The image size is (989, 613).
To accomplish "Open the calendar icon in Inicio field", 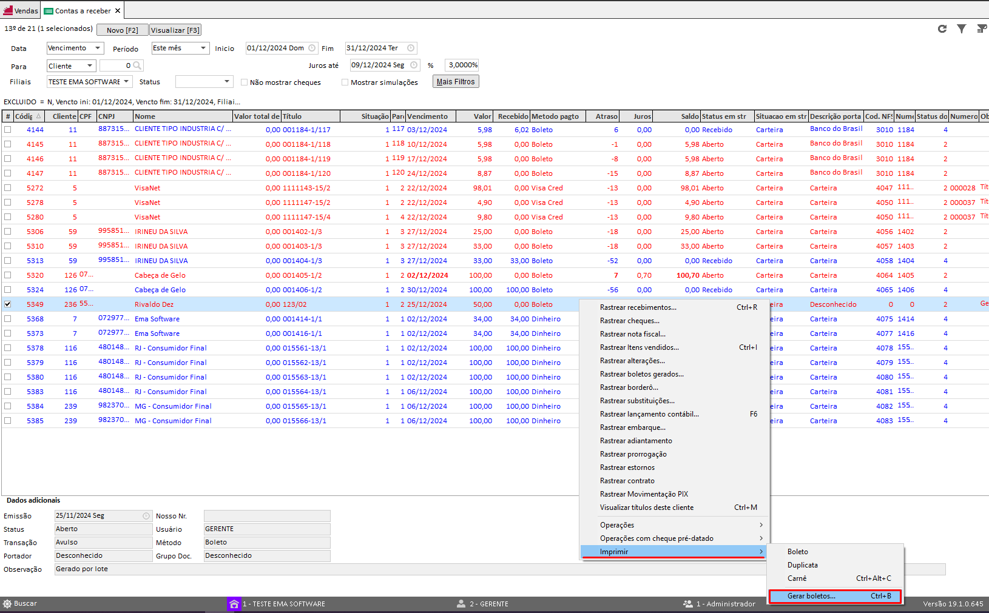I will click(x=312, y=48).
